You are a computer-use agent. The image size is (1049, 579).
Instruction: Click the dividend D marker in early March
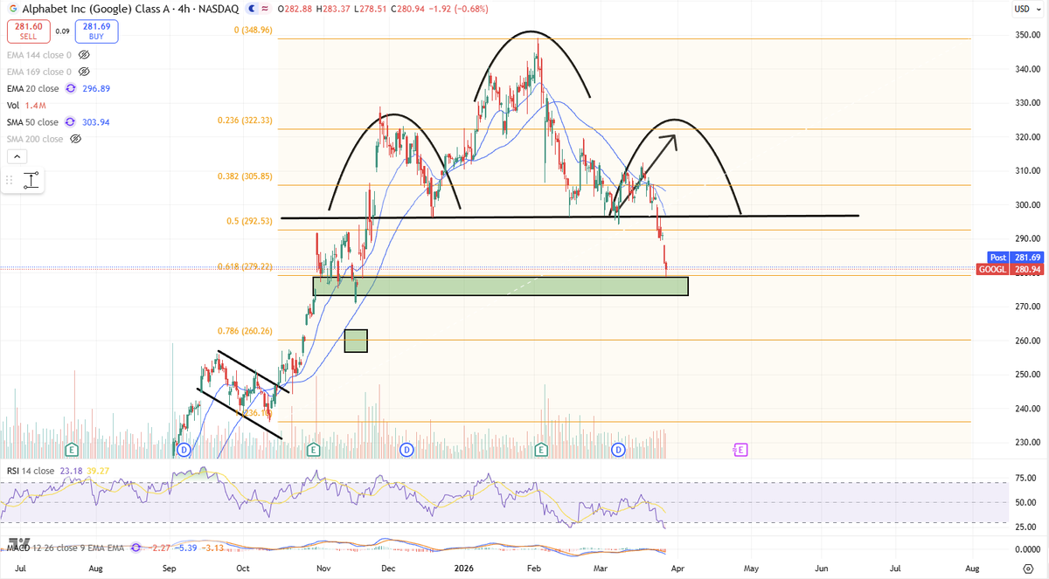click(x=619, y=450)
